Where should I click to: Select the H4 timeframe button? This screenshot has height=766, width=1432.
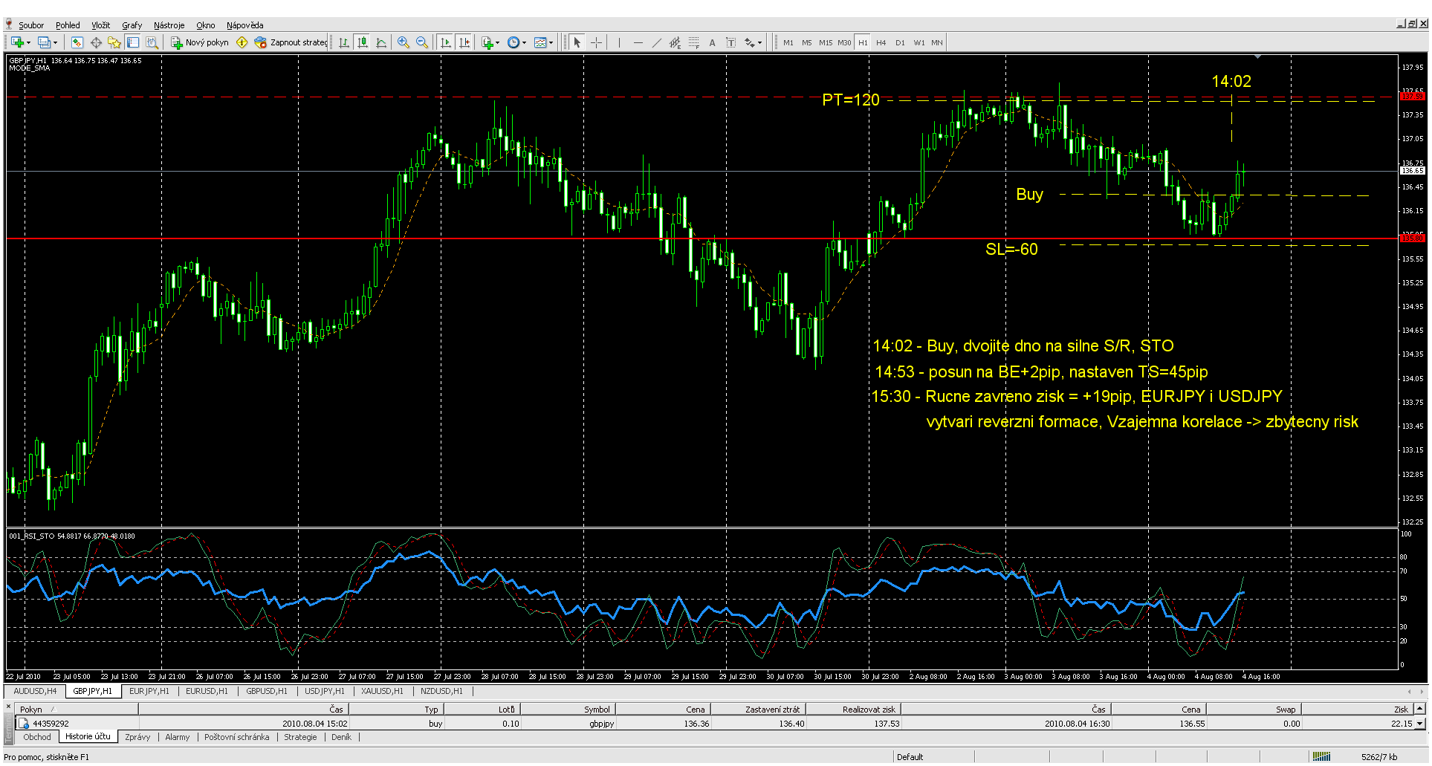881,43
